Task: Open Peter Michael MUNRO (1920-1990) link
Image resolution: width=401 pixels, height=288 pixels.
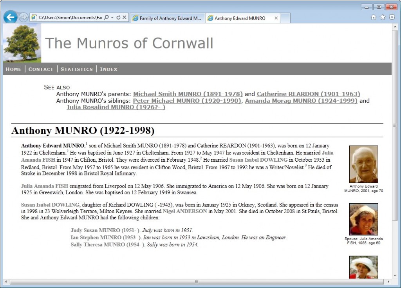Action: [x=187, y=101]
